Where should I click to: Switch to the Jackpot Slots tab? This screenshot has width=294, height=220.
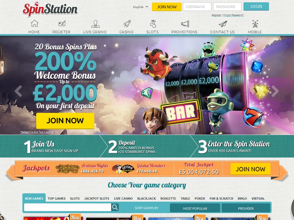(96, 199)
